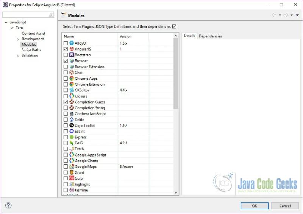This screenshot has width=303, height=214.
Task: Click the Closure module icon
Action: coord(72,96)
